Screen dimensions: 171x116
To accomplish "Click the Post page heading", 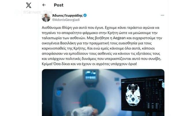I will pyautogui.click(x=59, y=5).
